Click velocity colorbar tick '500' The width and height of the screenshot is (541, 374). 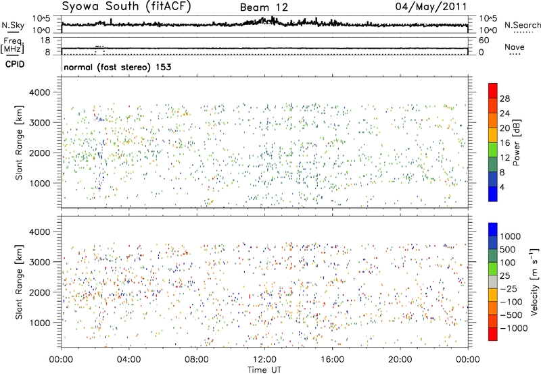508,249
